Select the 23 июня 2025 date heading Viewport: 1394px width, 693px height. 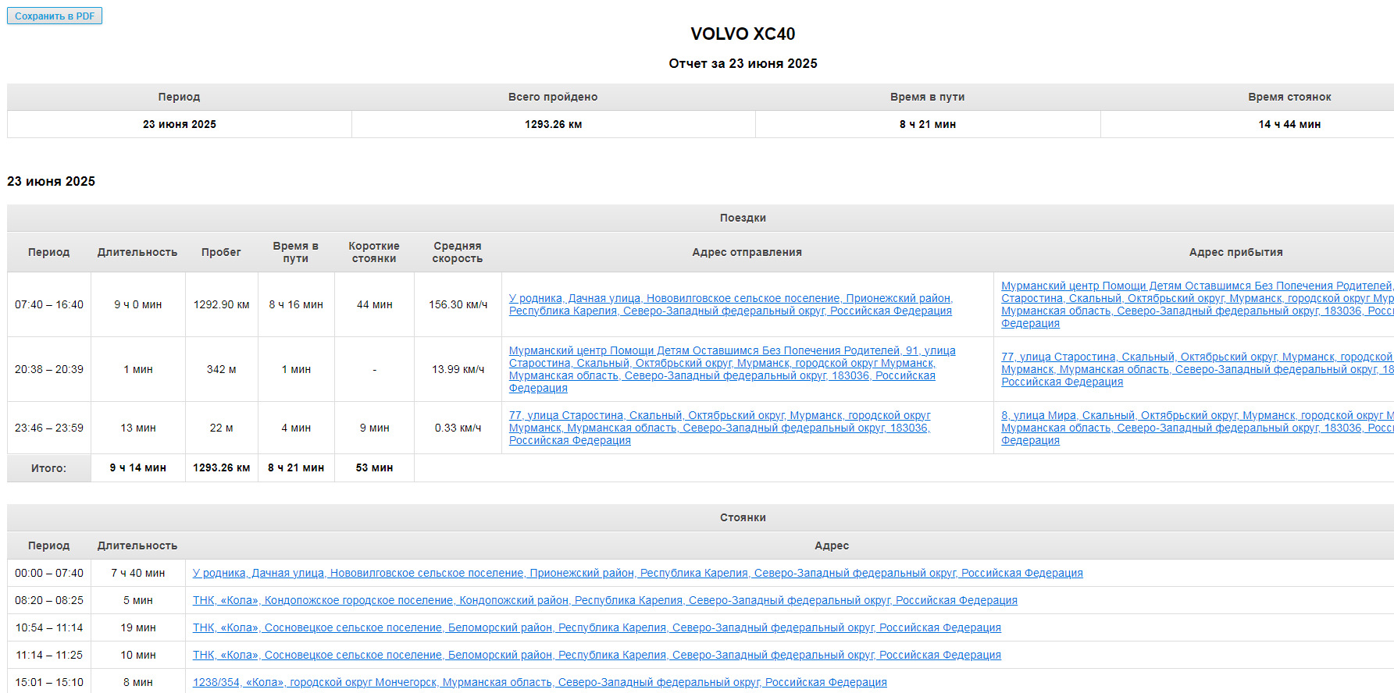(x=52, y=181)
